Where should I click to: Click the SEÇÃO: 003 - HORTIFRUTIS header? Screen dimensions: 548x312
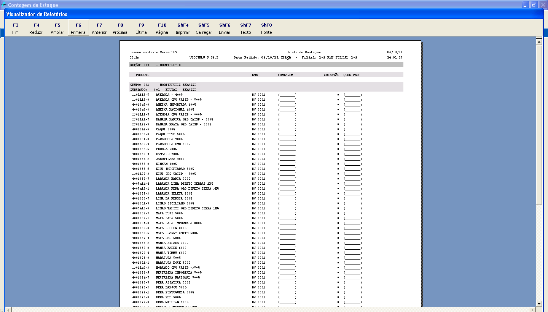pyautogui.click(x=266, y=65)
